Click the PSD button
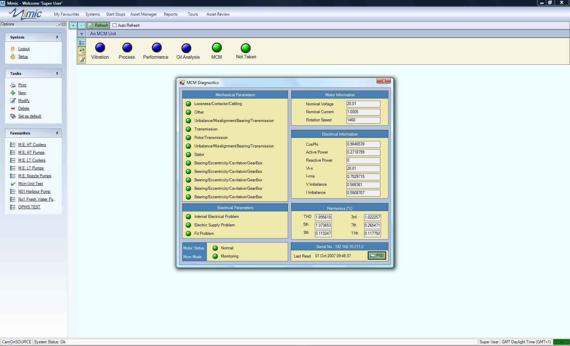This screenshot has width=570, height=346. [377, 256]
